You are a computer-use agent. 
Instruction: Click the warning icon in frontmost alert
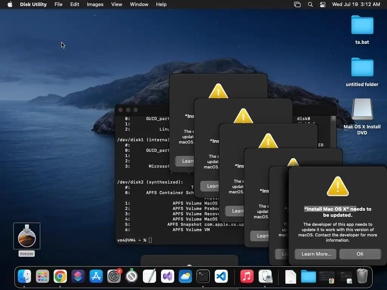click(337, 187)
